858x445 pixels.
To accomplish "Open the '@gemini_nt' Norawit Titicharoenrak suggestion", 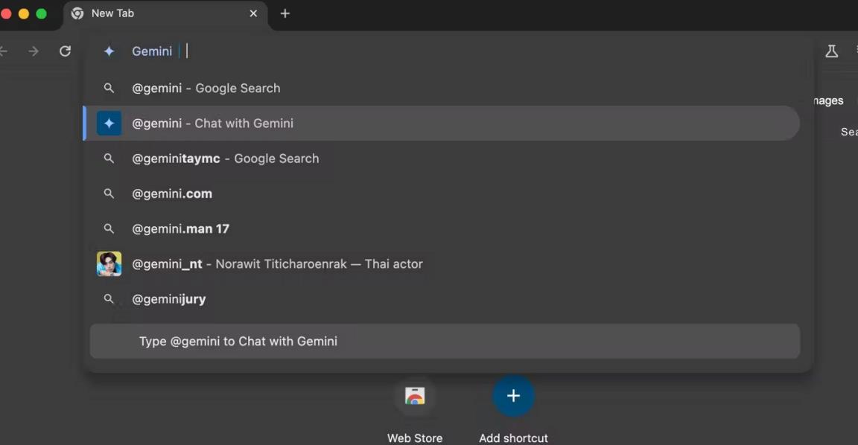I will coord(277,264).
